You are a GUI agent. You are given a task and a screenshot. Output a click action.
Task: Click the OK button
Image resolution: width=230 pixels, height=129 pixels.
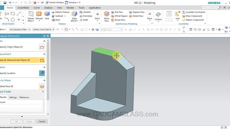tap(17, 121)
